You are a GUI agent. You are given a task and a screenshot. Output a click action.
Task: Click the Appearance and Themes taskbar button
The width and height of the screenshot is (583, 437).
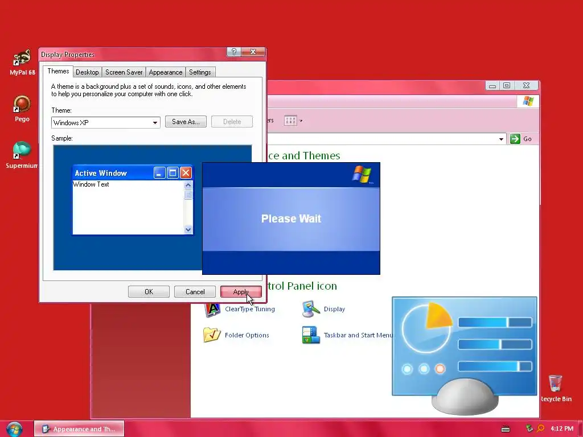tap(79, 429)
